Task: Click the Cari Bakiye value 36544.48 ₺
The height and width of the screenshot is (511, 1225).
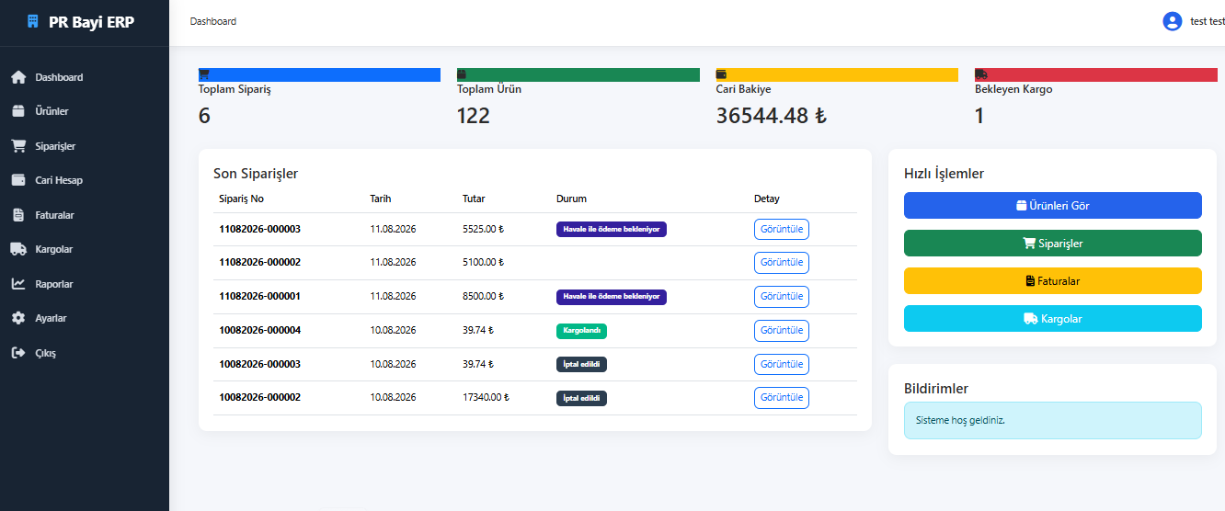Action: coord(771,116)
